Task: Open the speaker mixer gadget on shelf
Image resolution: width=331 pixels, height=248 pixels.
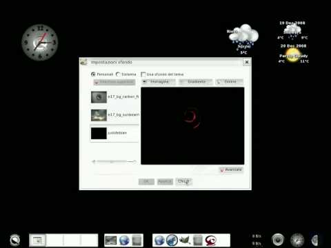Action: [x=278, y=240]
